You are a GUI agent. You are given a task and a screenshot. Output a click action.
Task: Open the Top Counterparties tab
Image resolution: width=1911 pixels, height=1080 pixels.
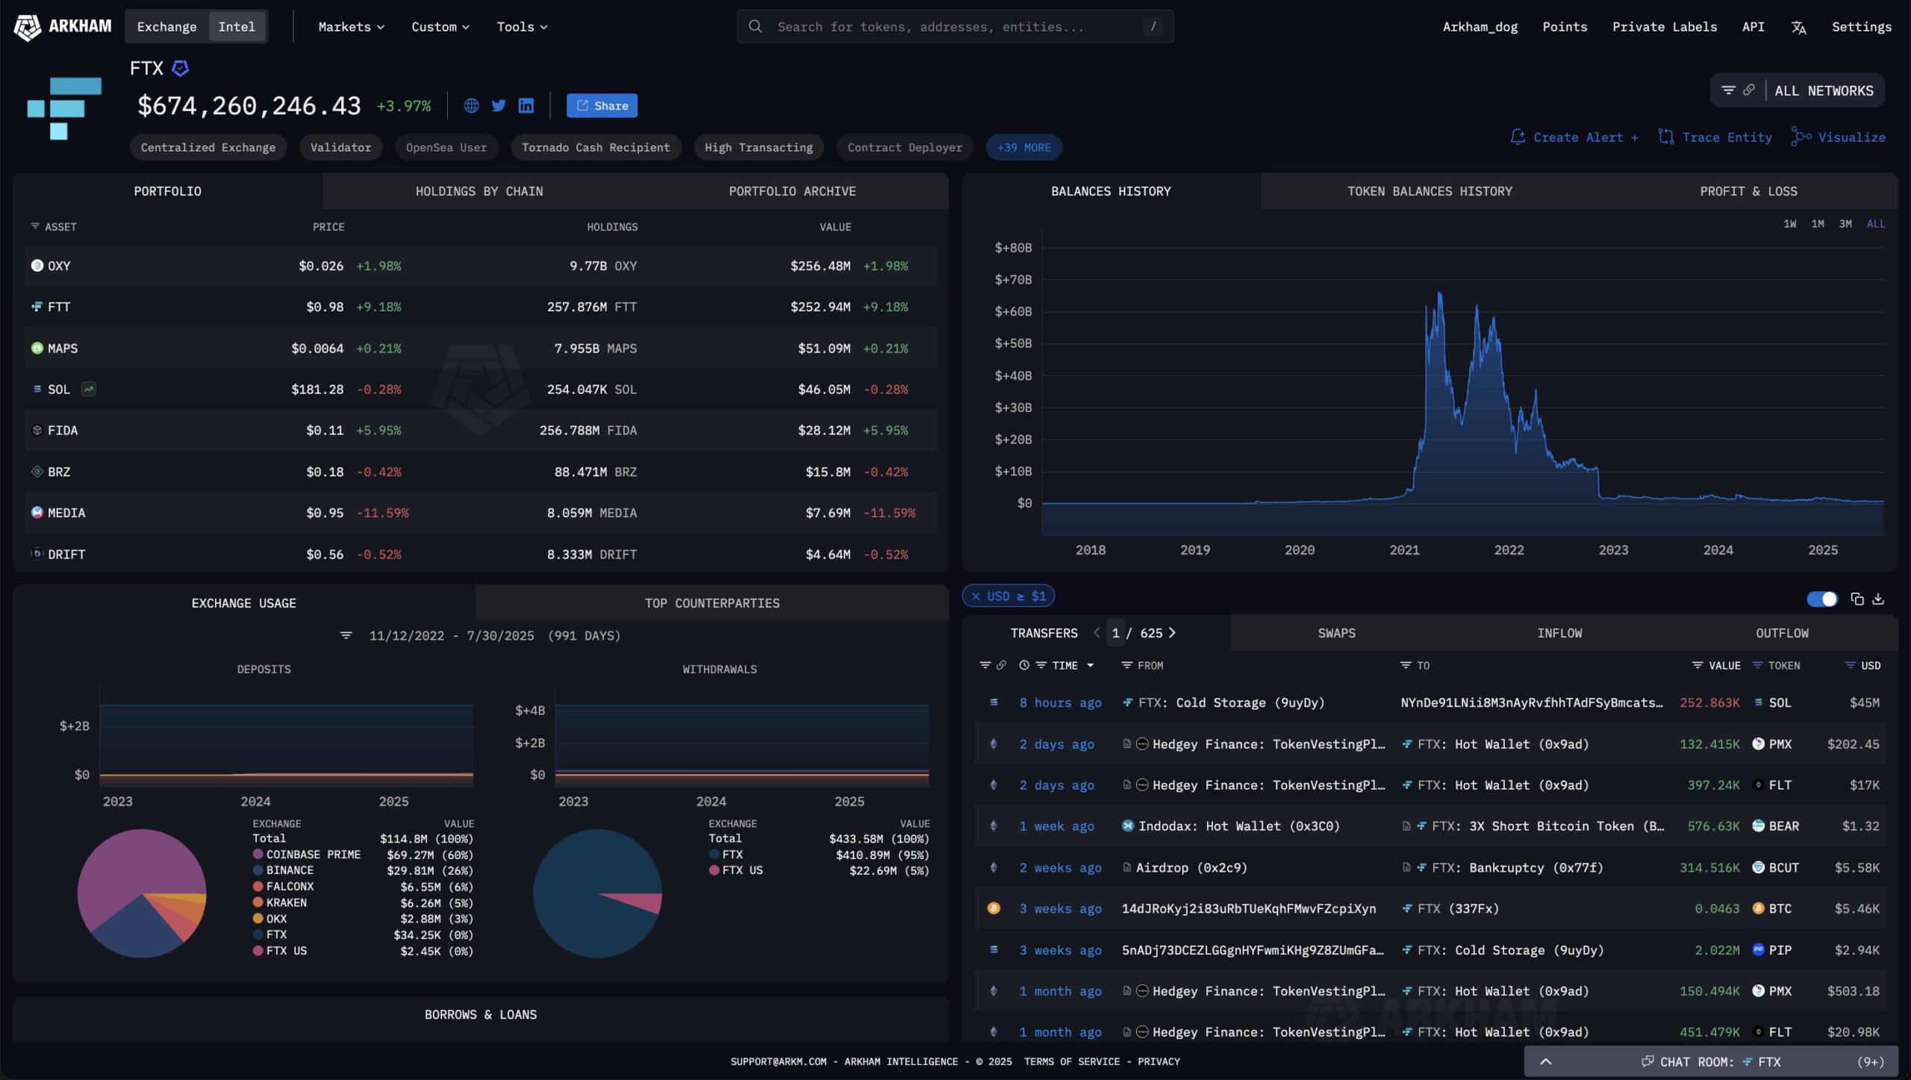[712, 603]
